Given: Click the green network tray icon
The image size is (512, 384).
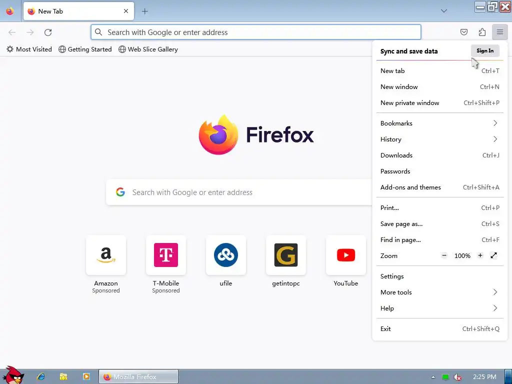Looking at the screenshot, I should pyautogui.click(x=445, y=377).
